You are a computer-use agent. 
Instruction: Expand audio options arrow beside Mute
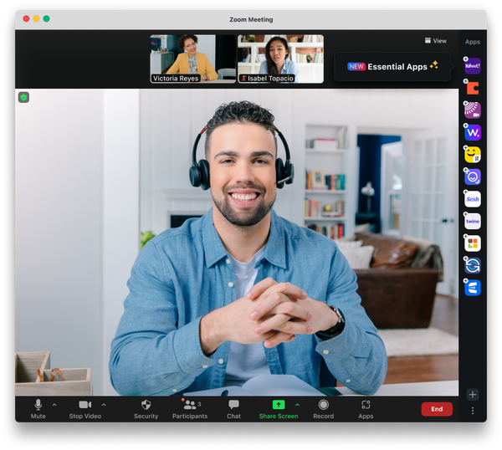point(54,405)
